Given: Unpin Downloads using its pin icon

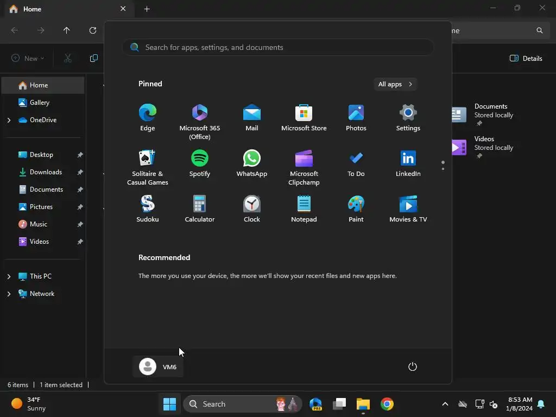Looking at the screenshot, I should pos(80,172).
